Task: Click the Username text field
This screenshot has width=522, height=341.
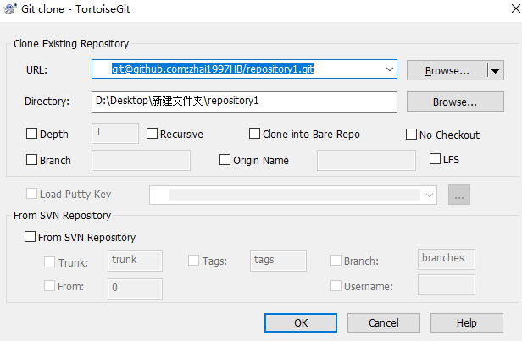Action: pos(447,285)
